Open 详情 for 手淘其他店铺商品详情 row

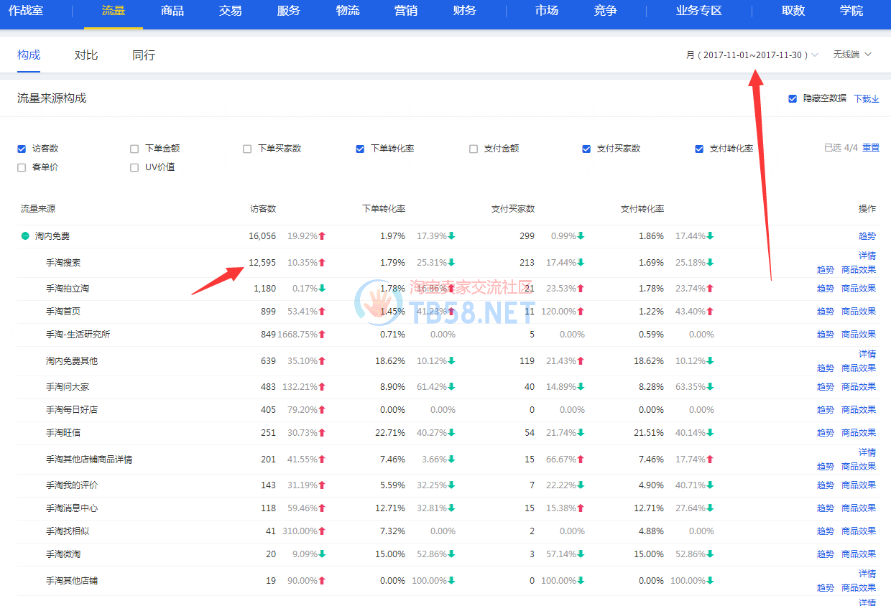click(x=867, y=452)
